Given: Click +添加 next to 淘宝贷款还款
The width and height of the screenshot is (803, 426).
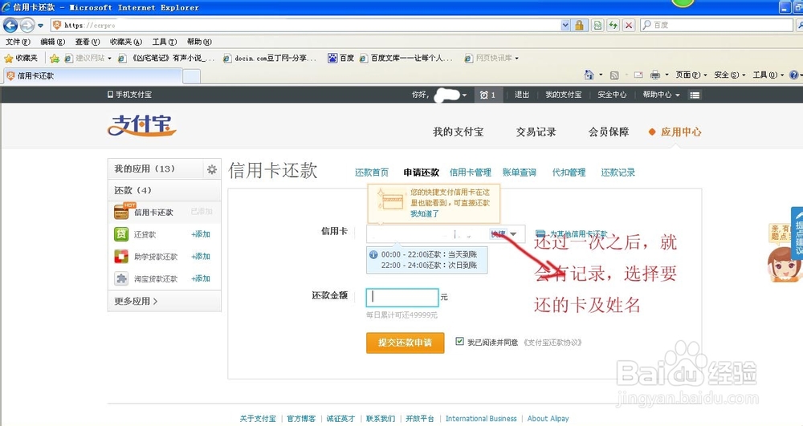Looking at the screenshot, I should (x=201, y=278).
